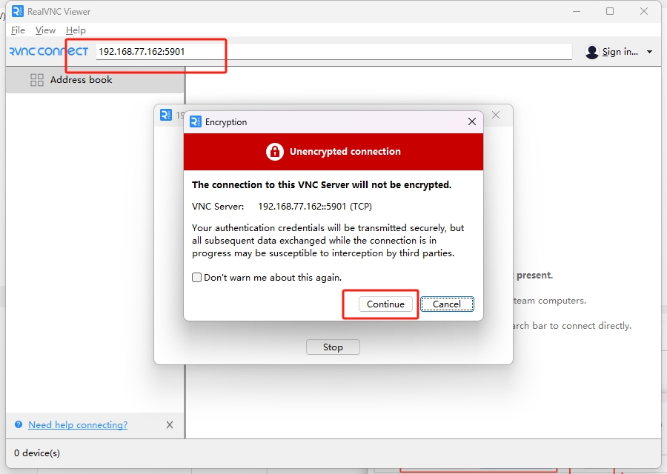Screen dimensions: 667x474
Task: Click the Encryption dialog's title icon
Action: click(x=196, y=121)
